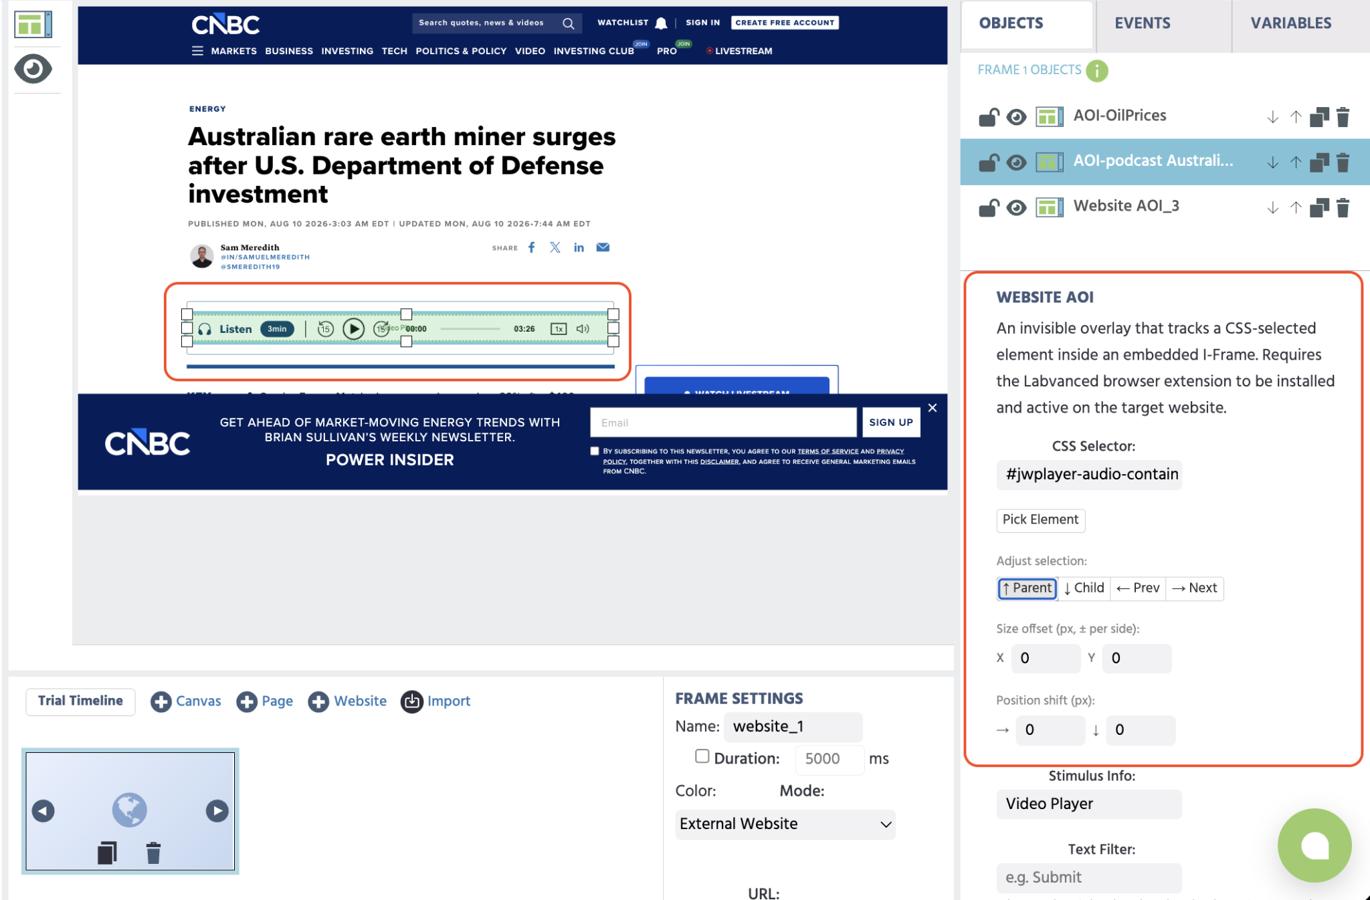The image size is (1370, 900).
Task: Add a new Website frame
Action: point(347,701)
